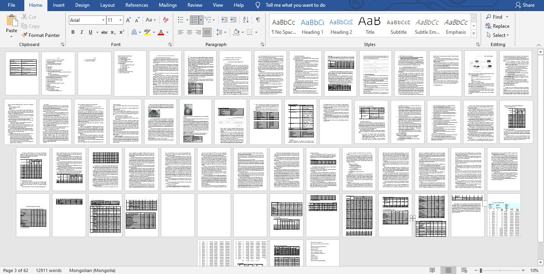Click the Share button
544x274 pixels.
coord(524,5)
